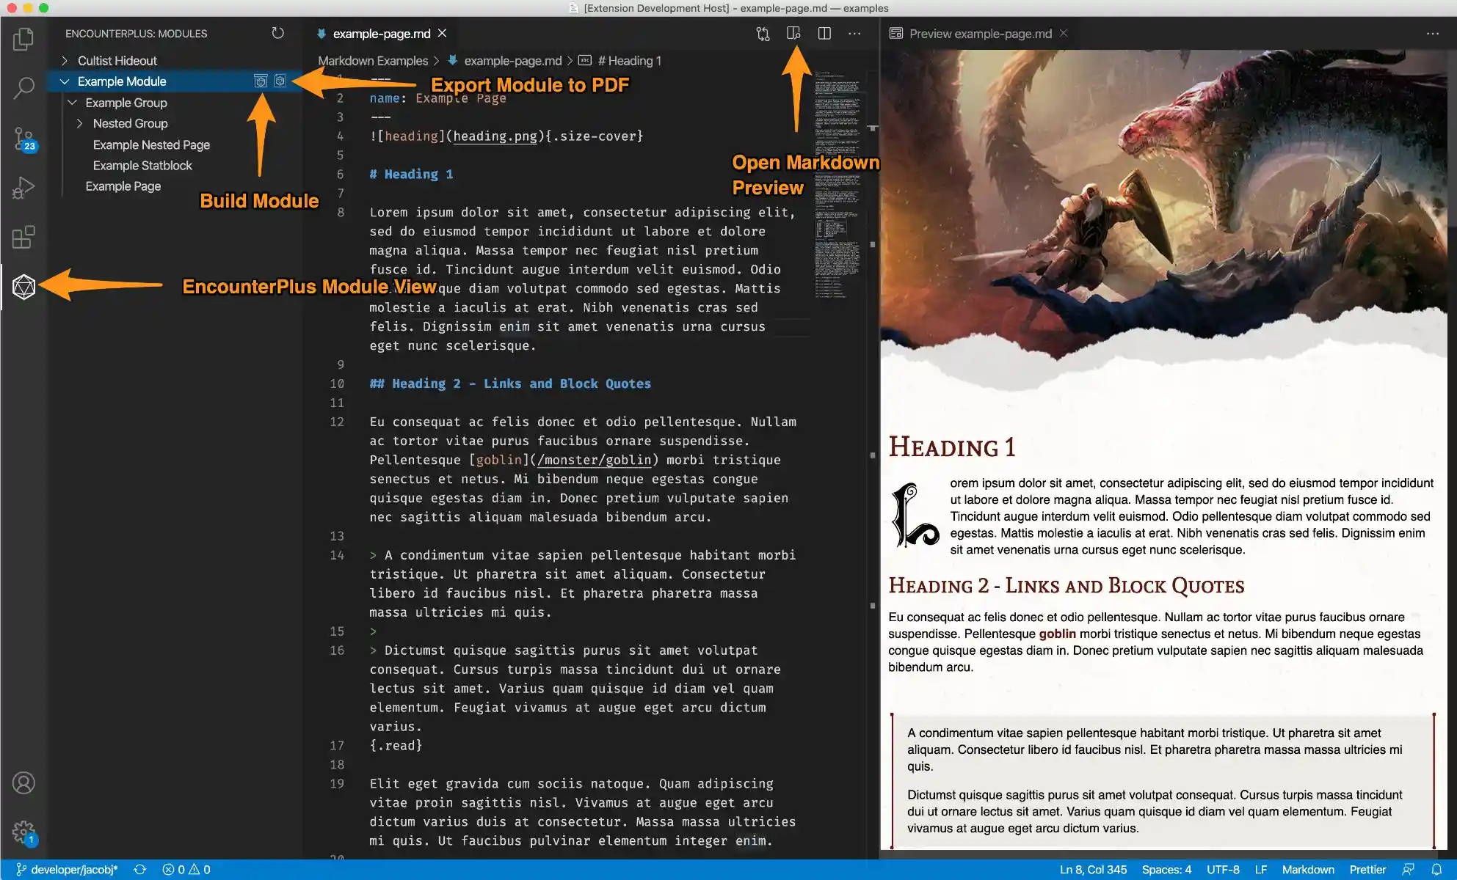Viewport: 1457px width, 880px height.
Task: Open the Explorer view icon
Action: click(x=23, y=39)
